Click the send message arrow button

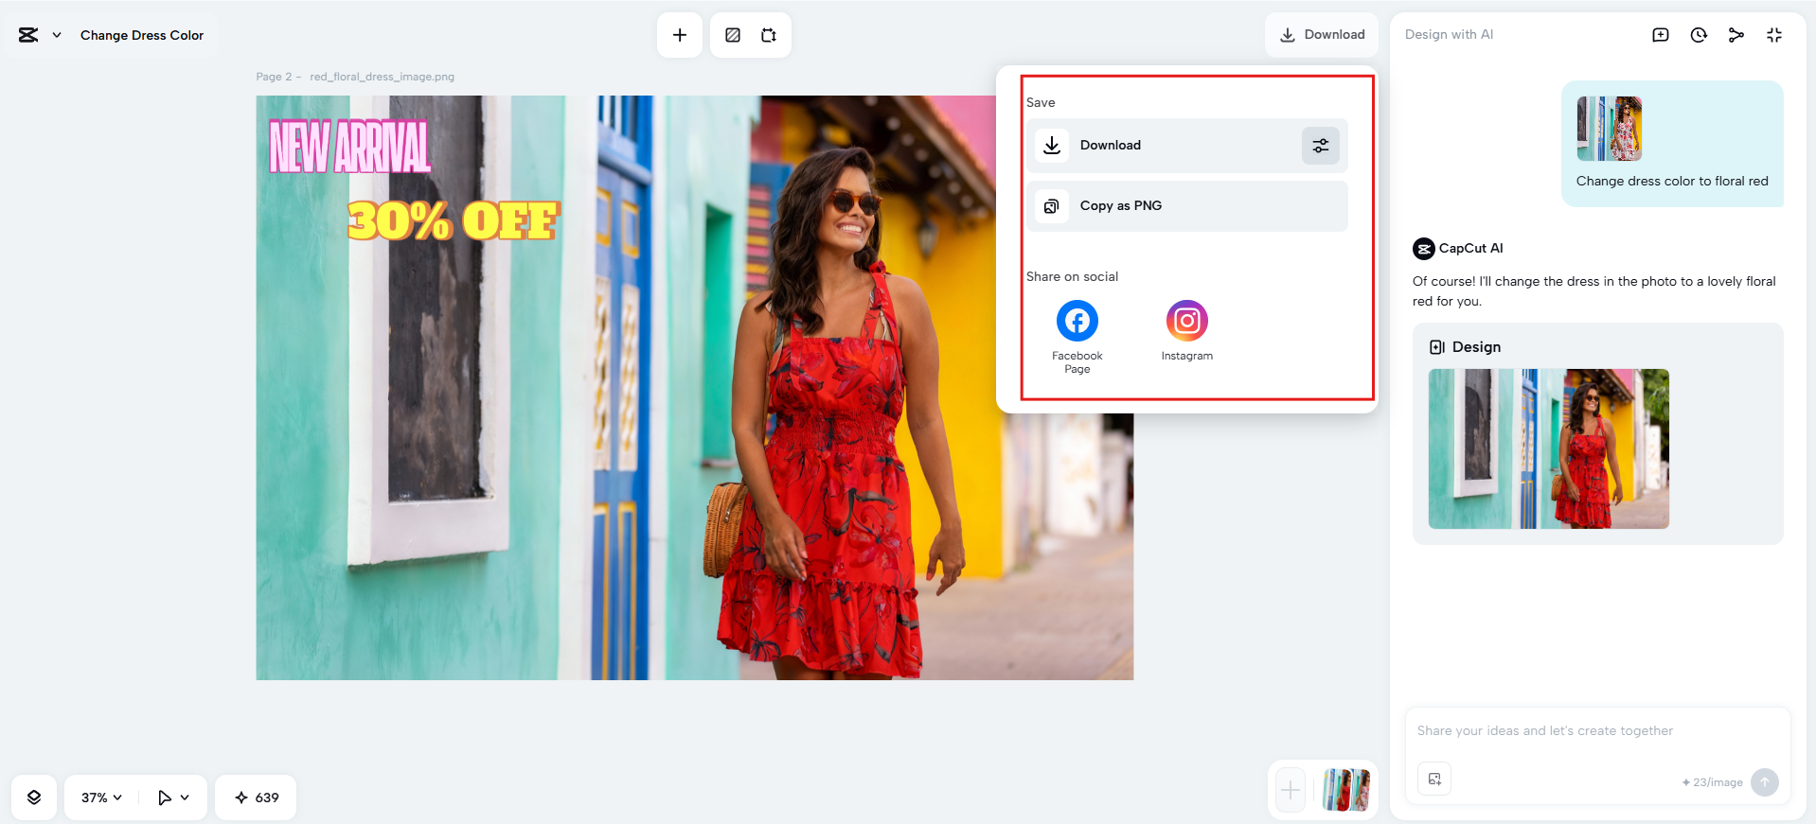[x=1765, y=782]
